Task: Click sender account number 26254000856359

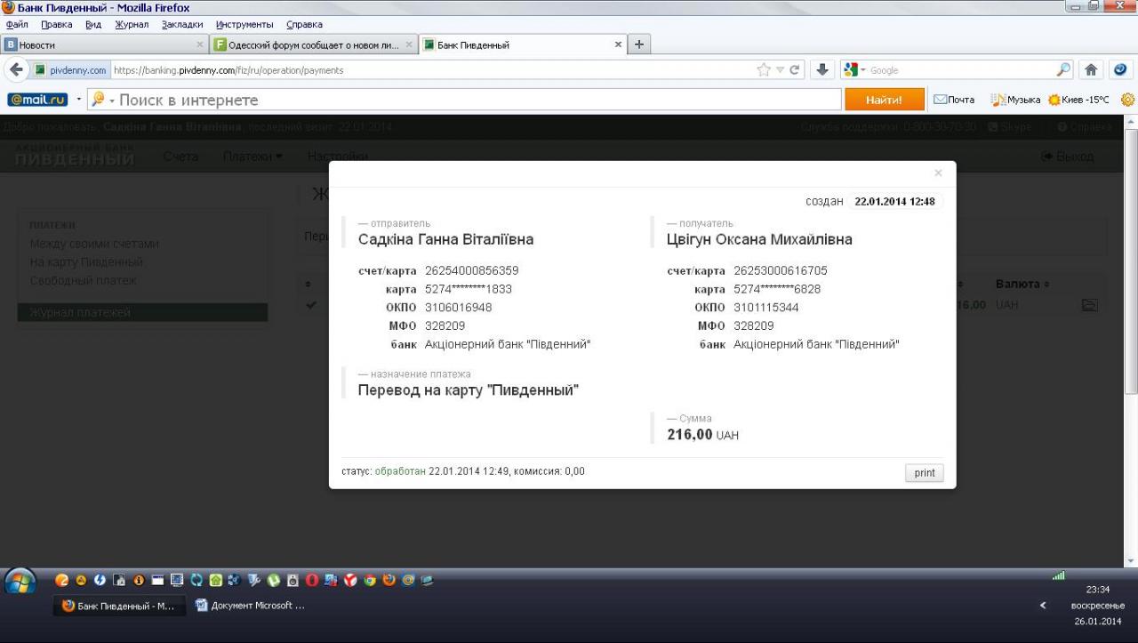Action: pyautogui.click(x=472, y=270)
